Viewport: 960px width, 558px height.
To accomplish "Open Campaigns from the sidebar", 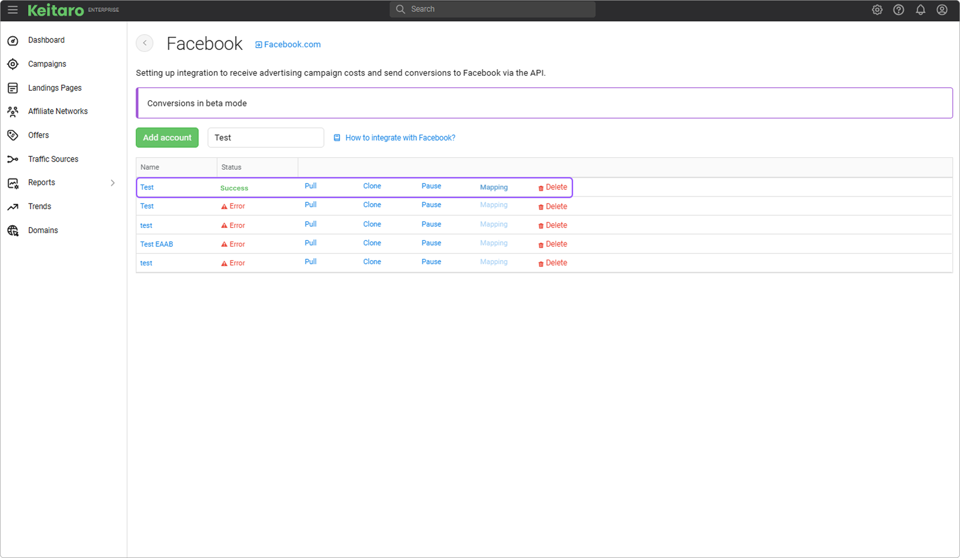I will 47,64.
